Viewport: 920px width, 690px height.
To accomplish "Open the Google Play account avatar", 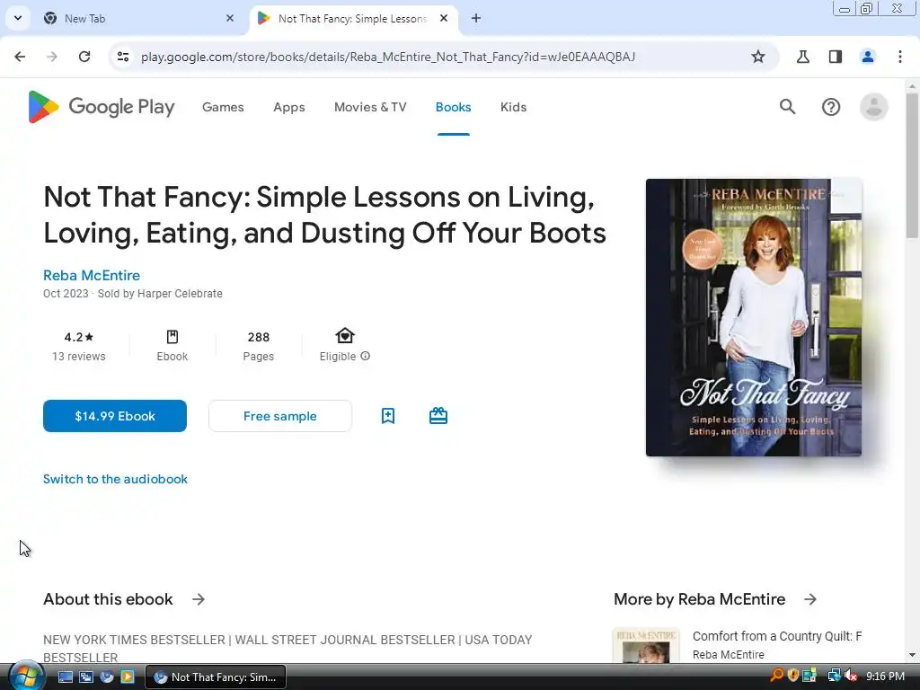I will click(x=873, y=107).
